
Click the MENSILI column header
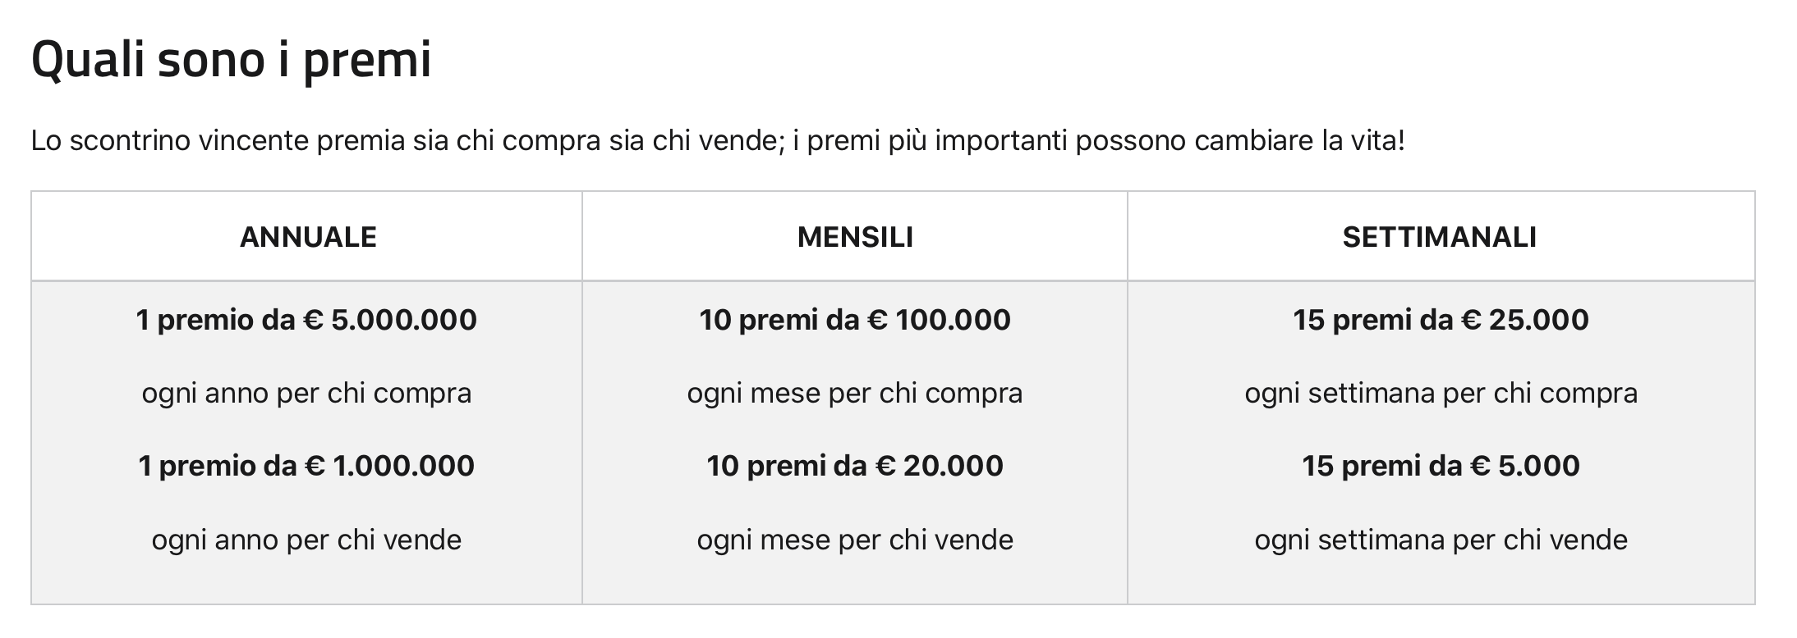(855, 237)
